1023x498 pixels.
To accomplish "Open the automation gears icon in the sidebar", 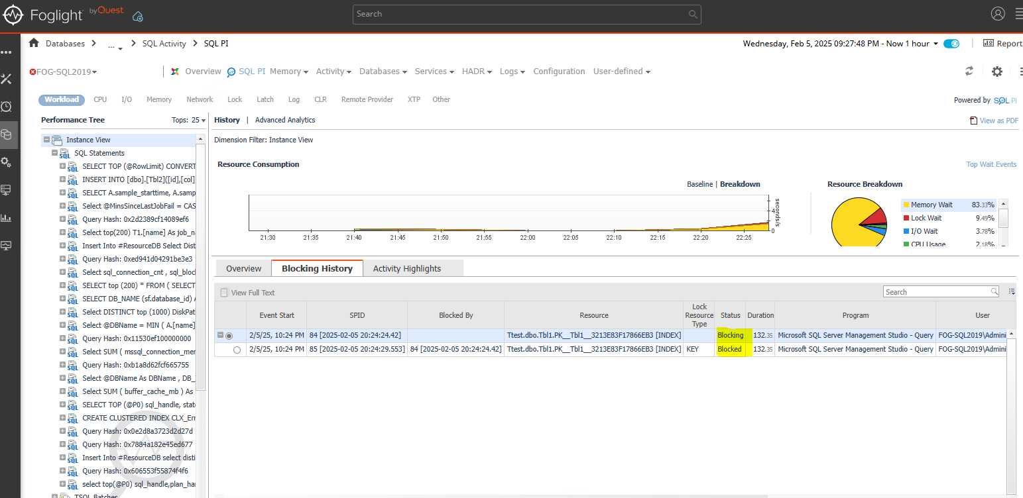I will click(x=7, y=162).
